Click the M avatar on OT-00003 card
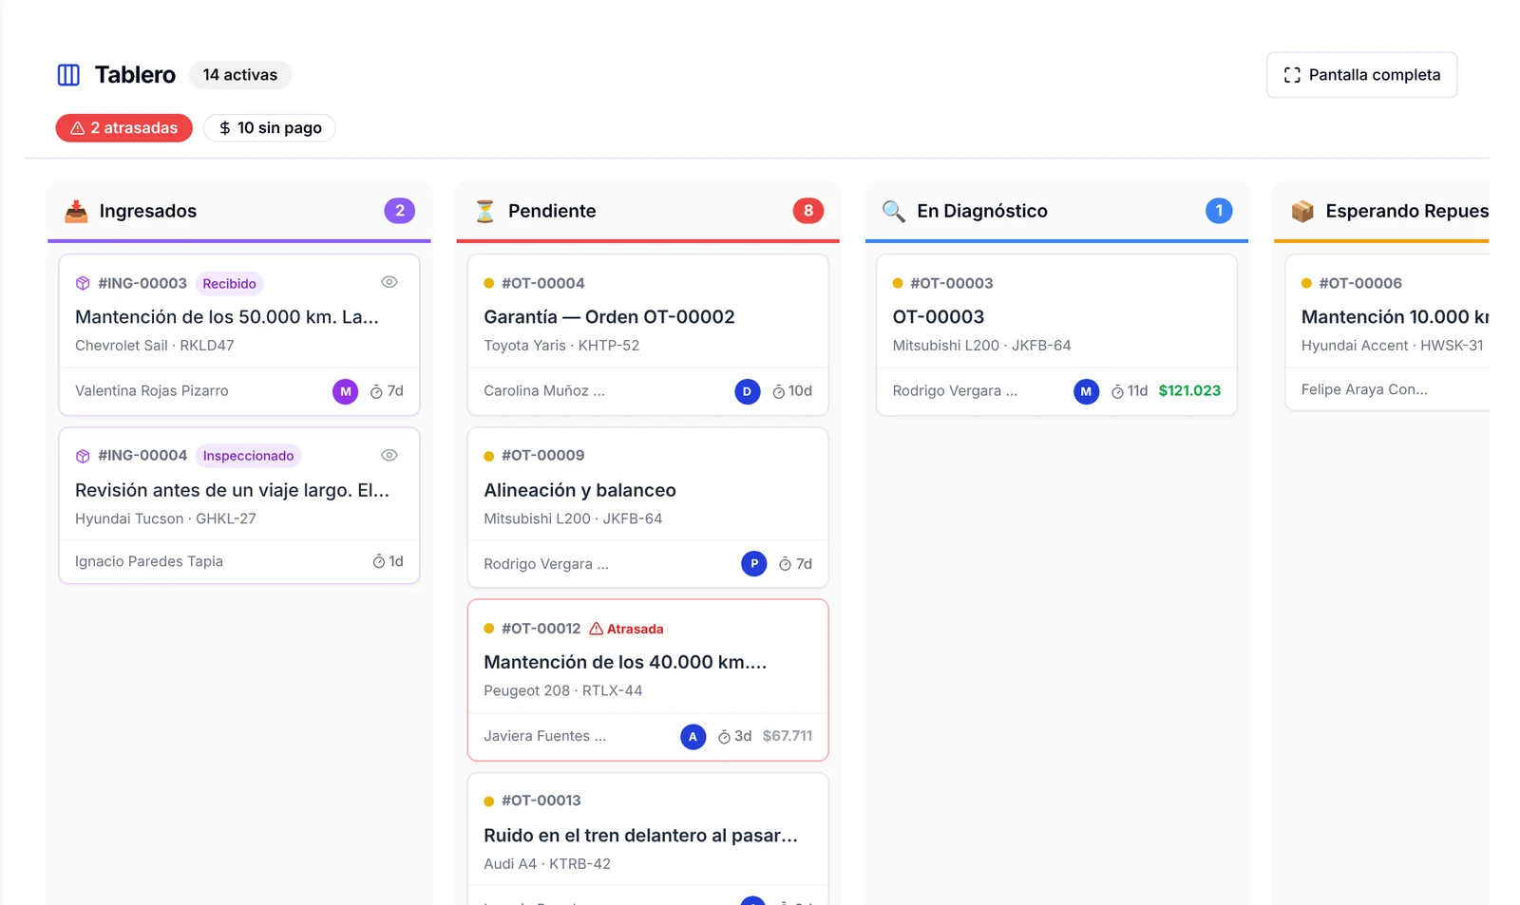Screen dimensions: 1520x905 pos(1086,391)
